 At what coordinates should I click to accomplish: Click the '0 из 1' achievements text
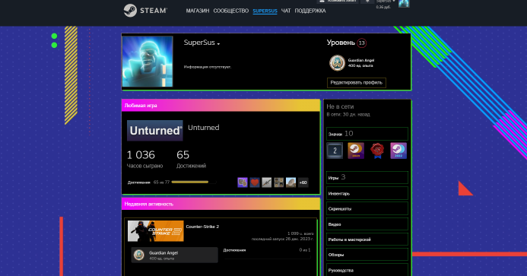click(x=305, y=250)
